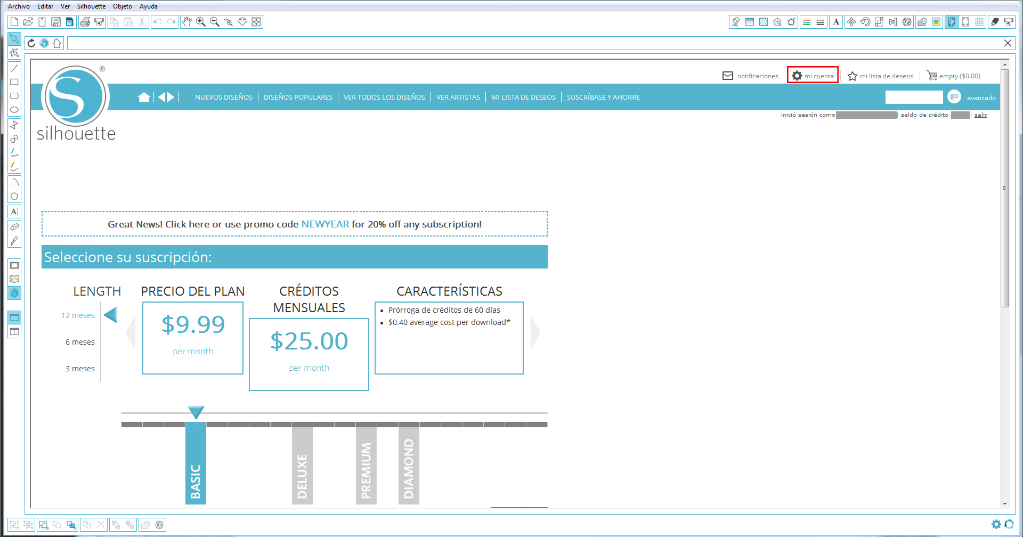Click the Print icon in toolbar

pyautogui.click(x=85, y=22)
